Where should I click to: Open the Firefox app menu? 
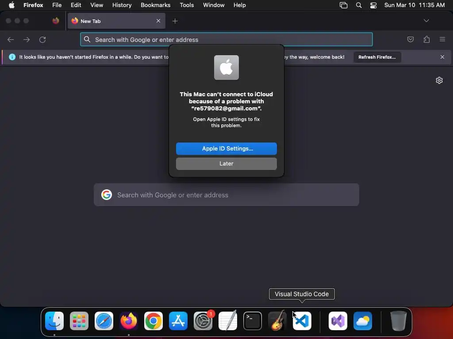pyautogui.click(x=33, y=5)
